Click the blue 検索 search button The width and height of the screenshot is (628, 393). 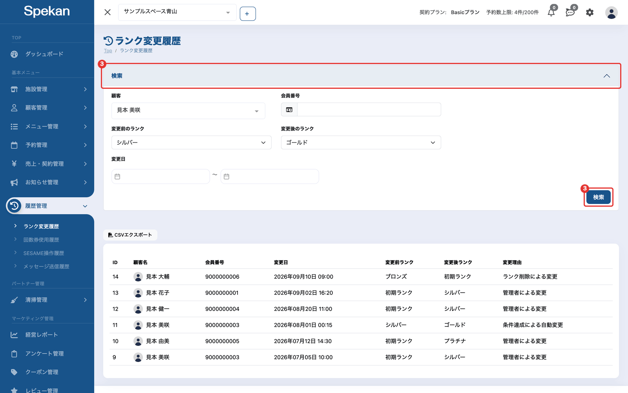(599, 197)
